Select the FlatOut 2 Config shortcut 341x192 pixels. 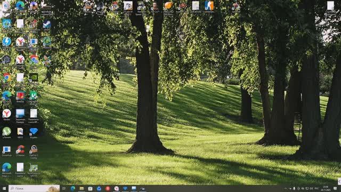34,151
